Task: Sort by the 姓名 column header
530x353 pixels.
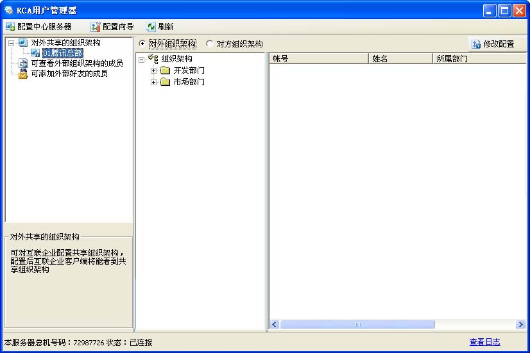Action: [400, 58]
